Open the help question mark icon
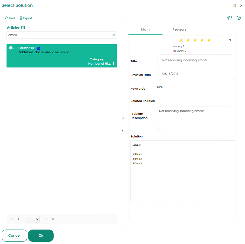The height and width of the screenshot is (244, 245). coord(238,18)
